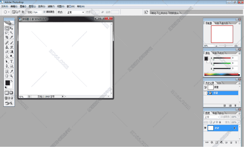Select the Hand tool

click(7, 76)
